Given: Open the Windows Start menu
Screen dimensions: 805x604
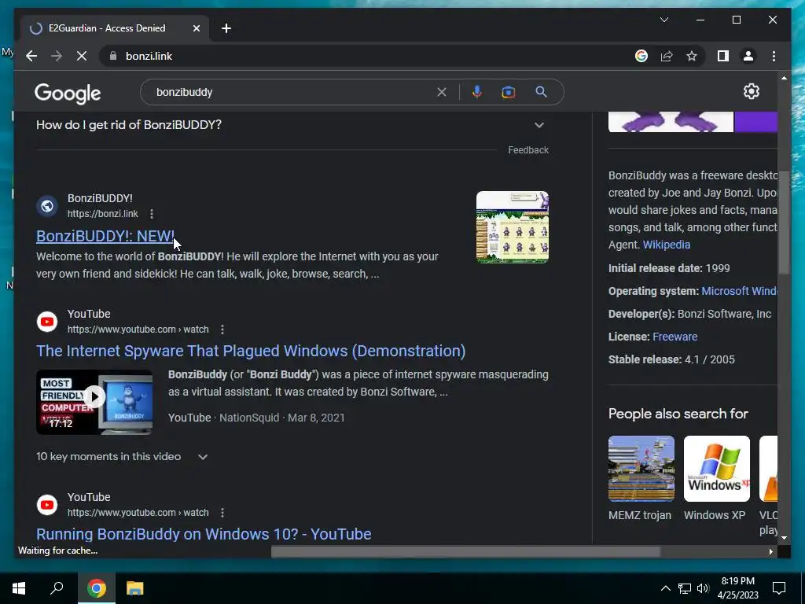Looking at the screenshot, I should [x=19, y=588].
